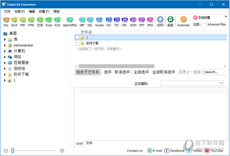Click 添加收藏 heart icon
Screen dimensions: 230x156
[195, 18]
